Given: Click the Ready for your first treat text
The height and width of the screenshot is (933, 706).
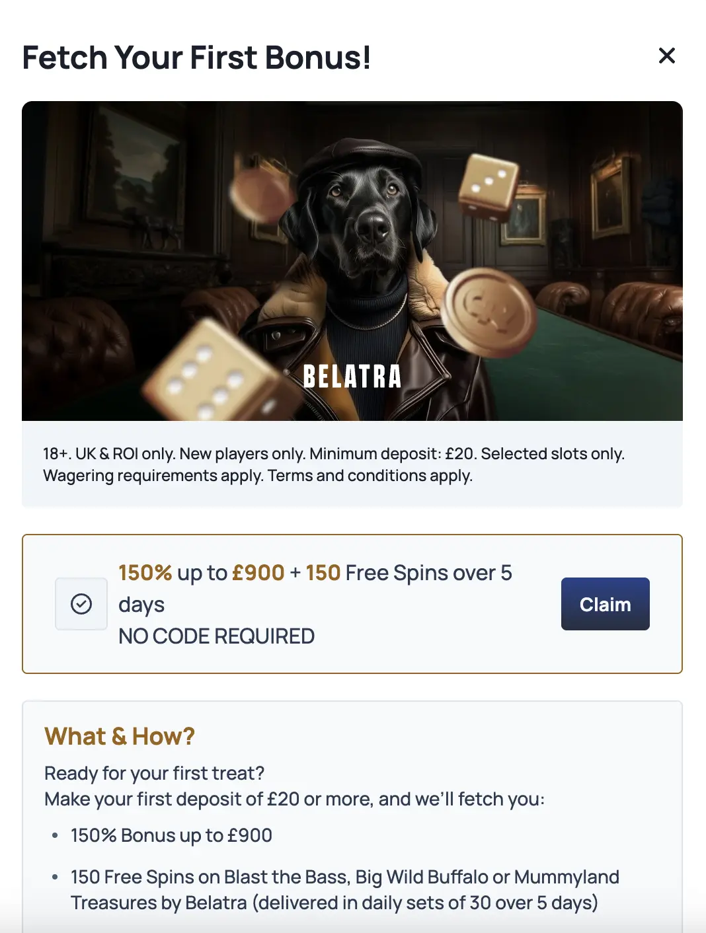Looking at the screenshot, I should point(154,773).
